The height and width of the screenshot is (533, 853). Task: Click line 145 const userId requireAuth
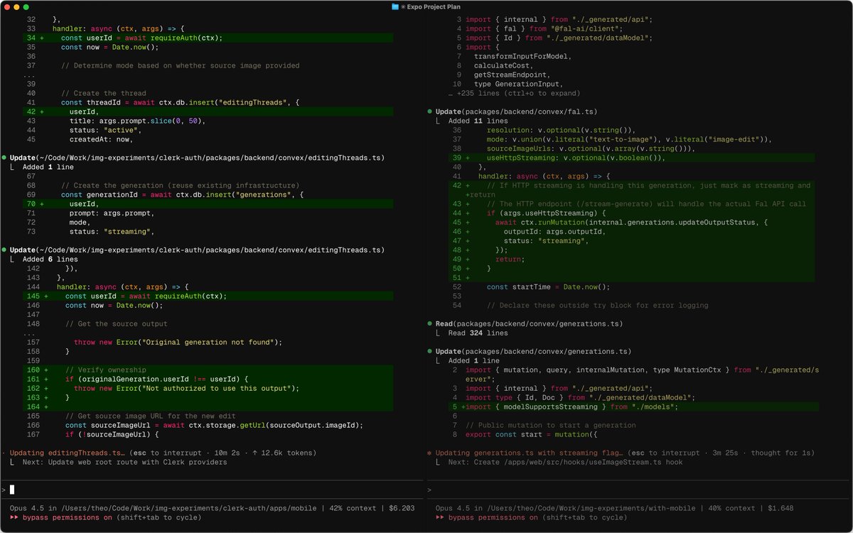coord(208,296)
